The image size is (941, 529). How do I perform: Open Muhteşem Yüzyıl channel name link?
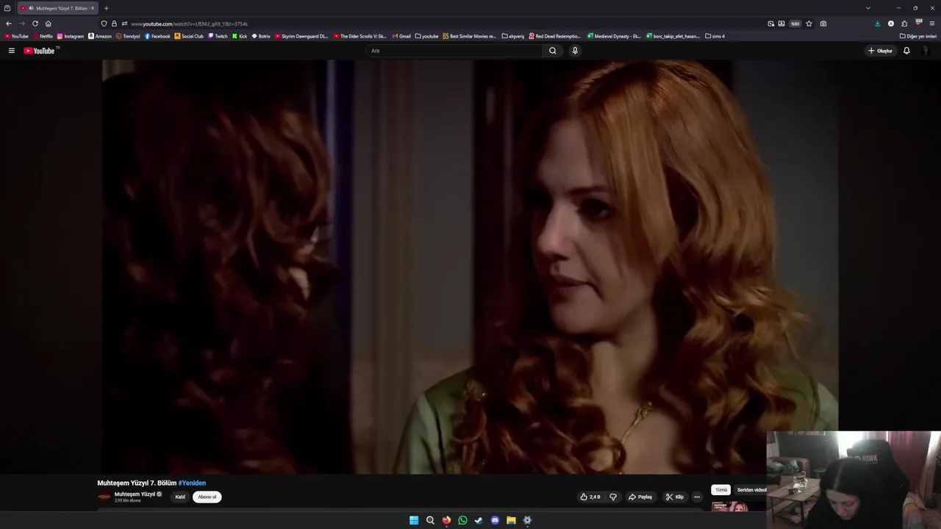tap(135, 494)
